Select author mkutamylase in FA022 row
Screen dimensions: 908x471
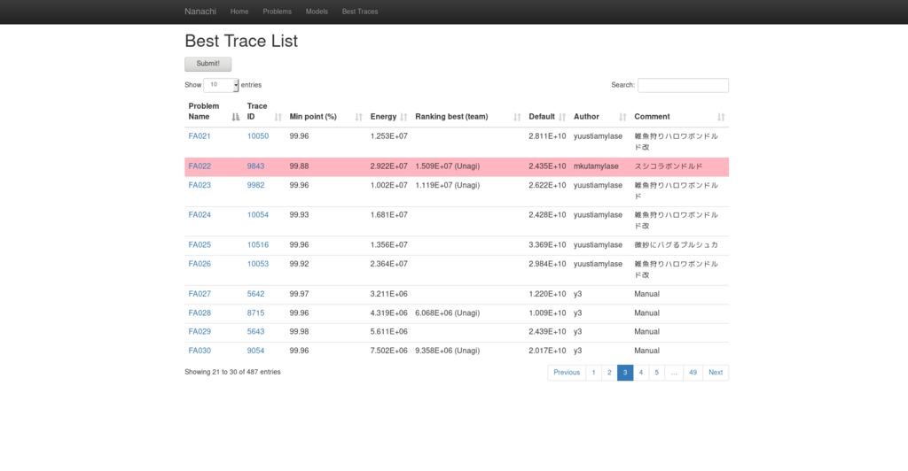pos(596,166)
